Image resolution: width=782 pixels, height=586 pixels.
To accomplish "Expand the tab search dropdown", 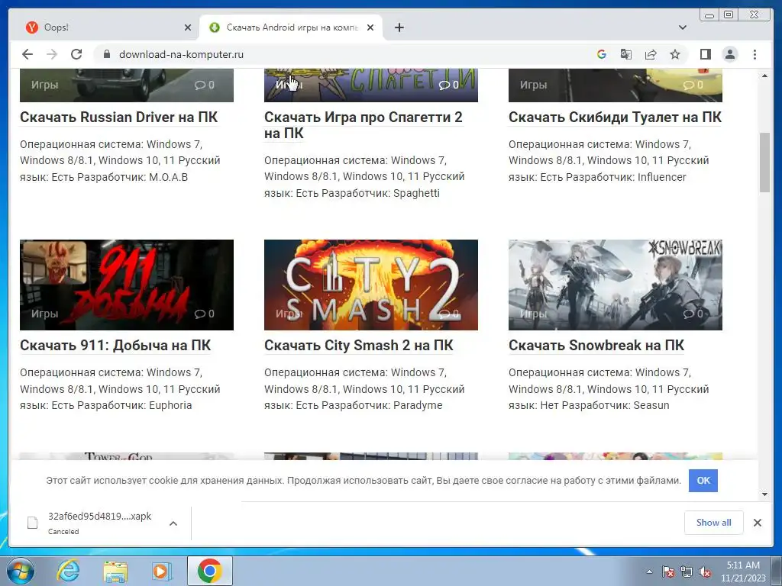I will pyautogui.click(x=683, y=27).
